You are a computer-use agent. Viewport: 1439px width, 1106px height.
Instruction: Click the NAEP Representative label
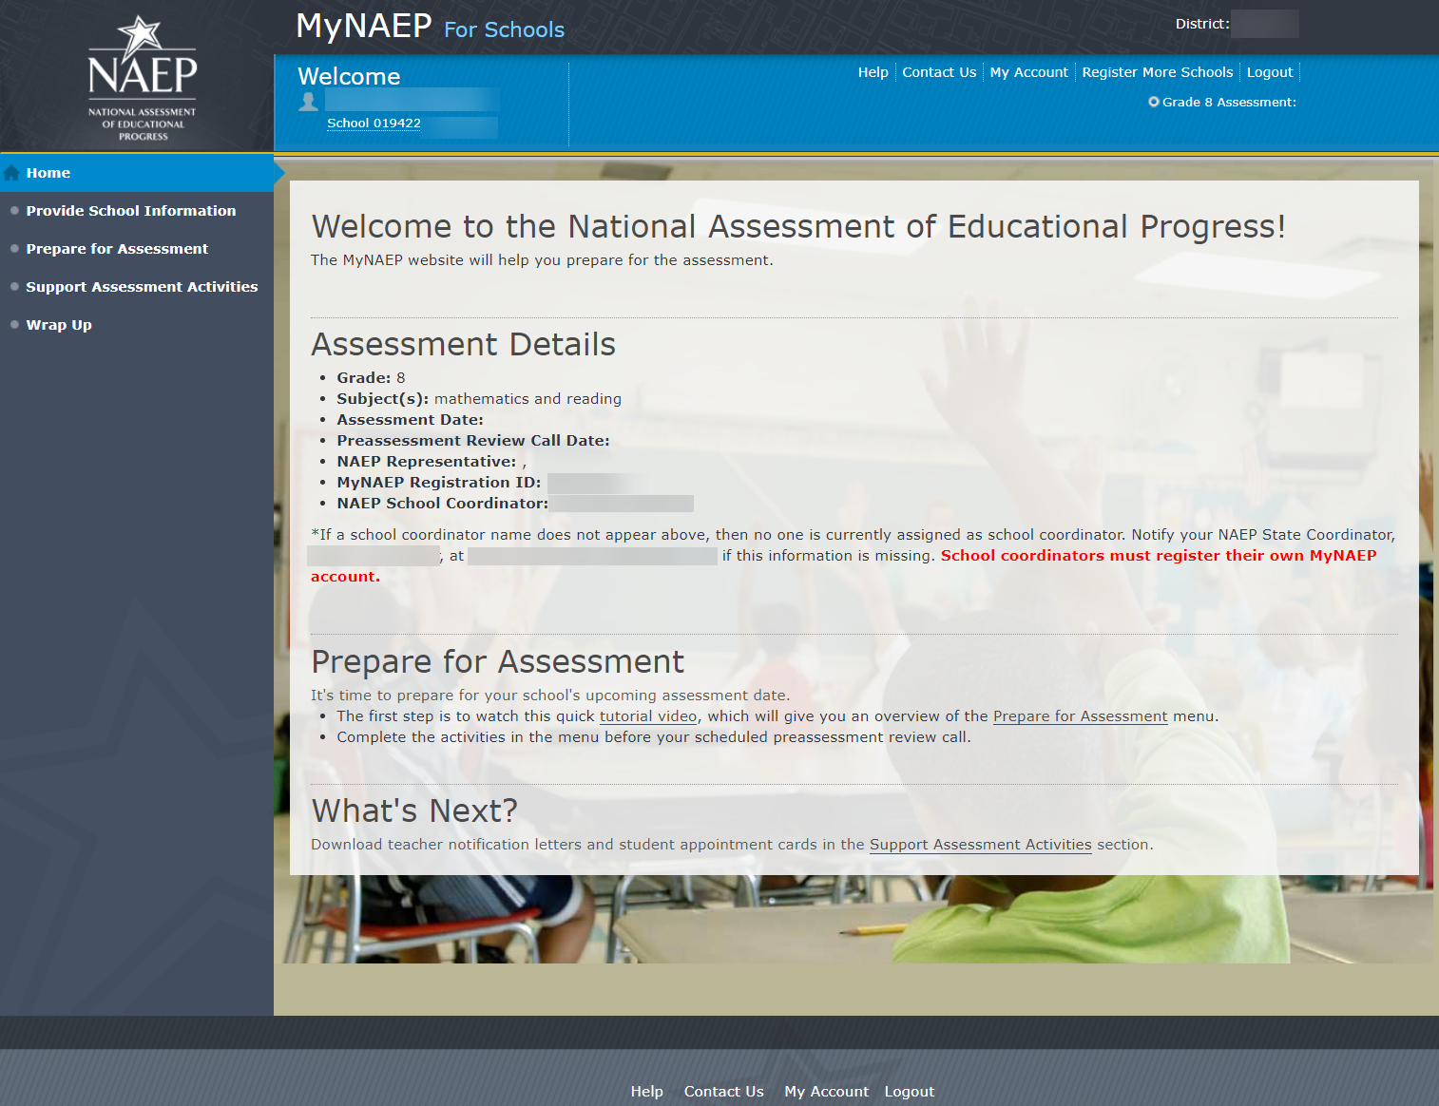tap(427, 462)
